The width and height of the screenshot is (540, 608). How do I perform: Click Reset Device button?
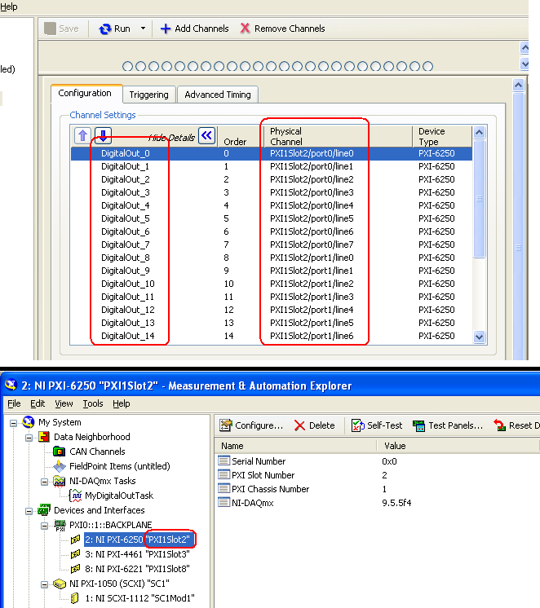click(x=516, y=425)
